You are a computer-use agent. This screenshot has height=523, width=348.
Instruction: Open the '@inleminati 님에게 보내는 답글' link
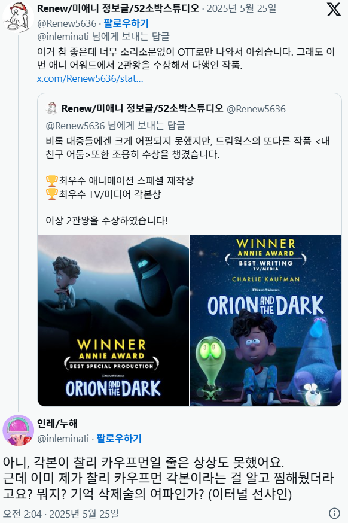coord(103,37)
